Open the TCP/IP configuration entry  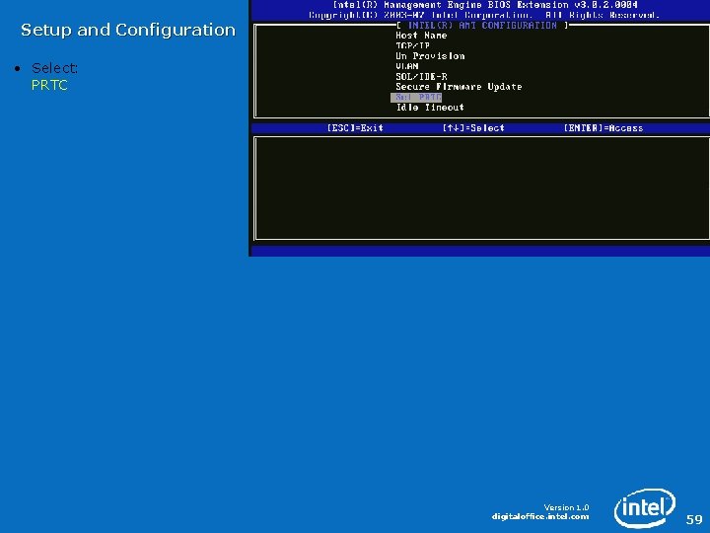point(412,45)
